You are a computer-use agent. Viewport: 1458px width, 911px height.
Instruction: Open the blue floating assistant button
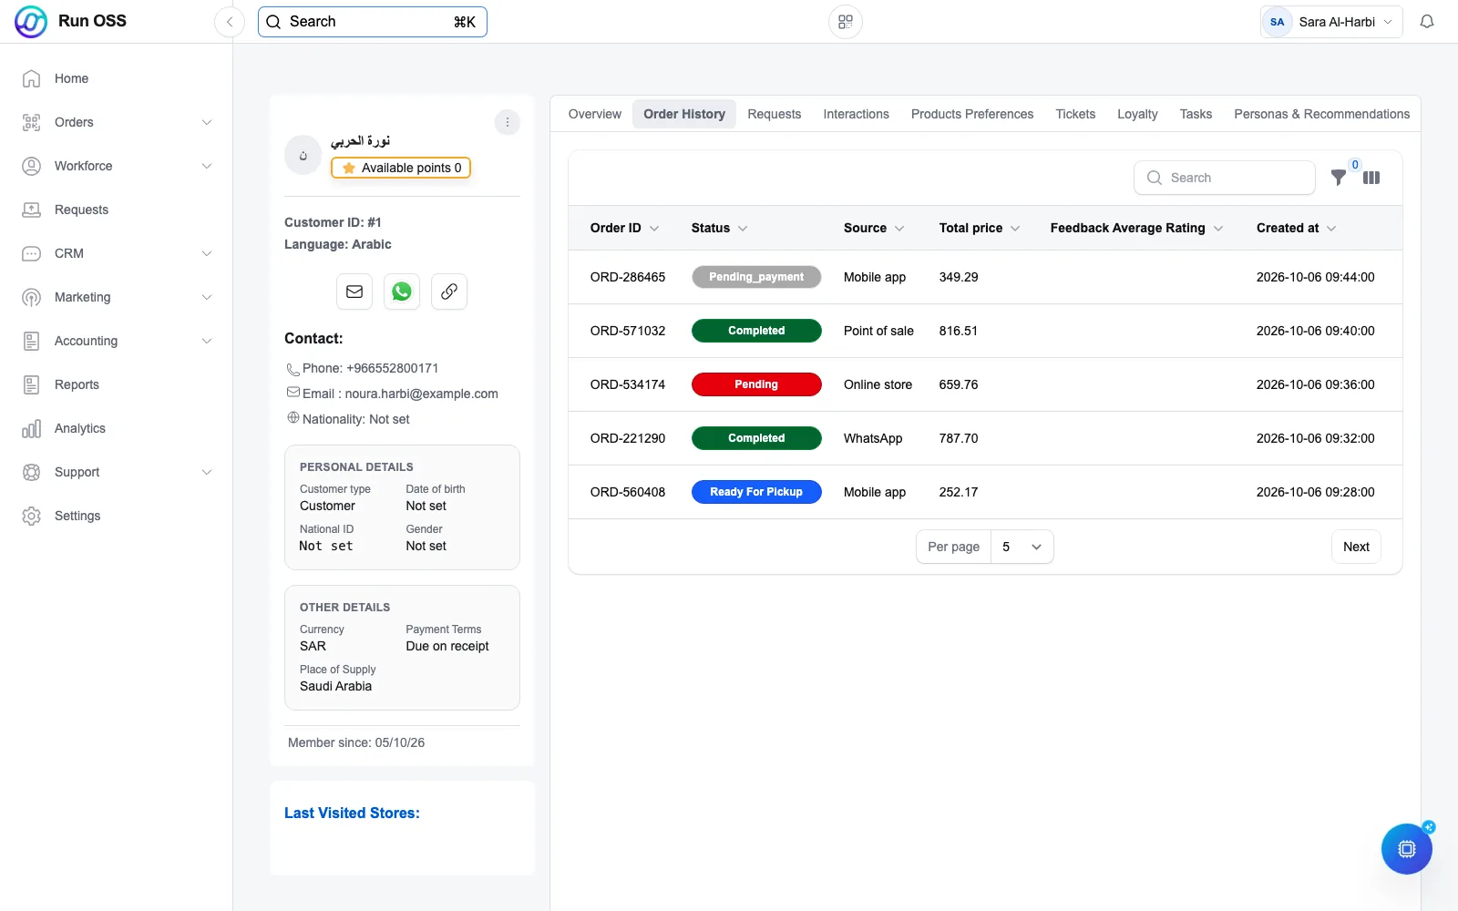(x=1407, y=849)
